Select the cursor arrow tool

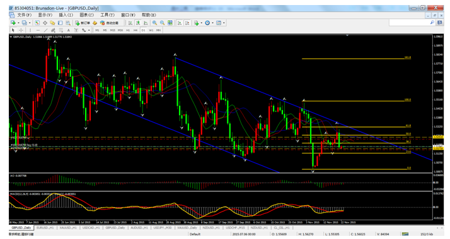tap(13, 30)
